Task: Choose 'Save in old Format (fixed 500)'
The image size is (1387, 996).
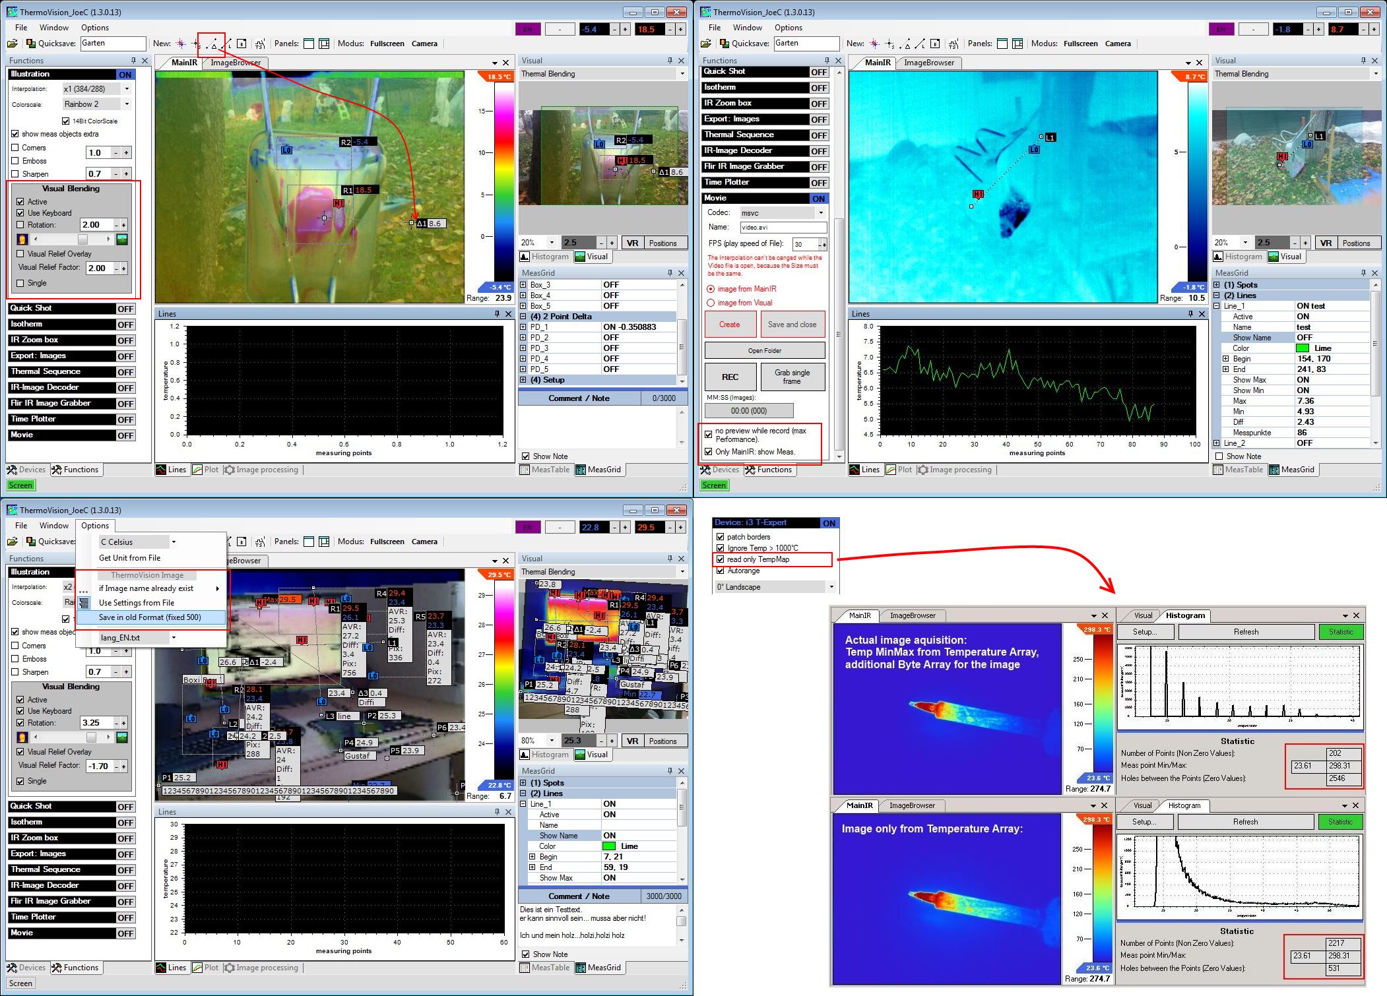Action: click(x=150, y=617)
